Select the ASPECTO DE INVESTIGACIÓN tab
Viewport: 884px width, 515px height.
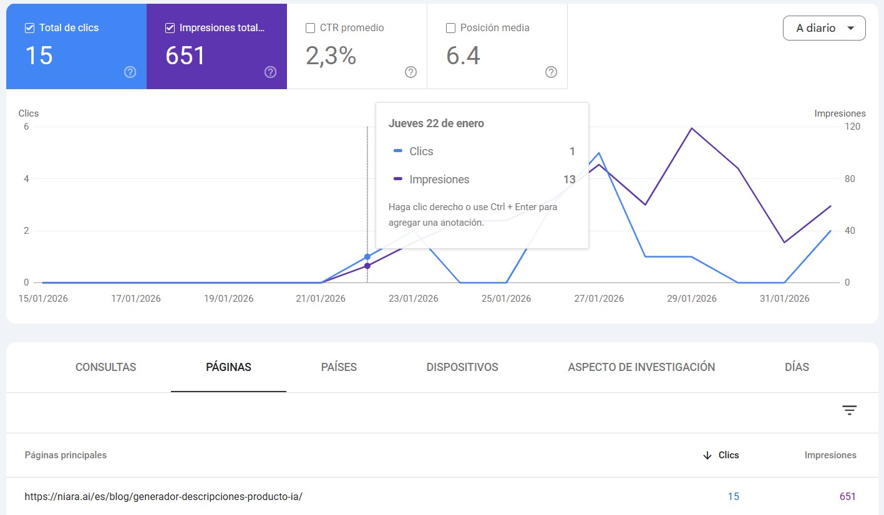click(x=641, y=367)
